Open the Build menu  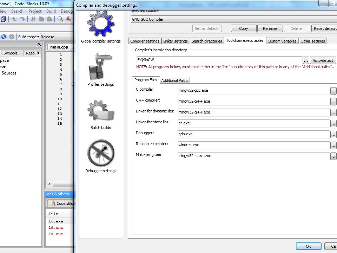pos(51,11)
